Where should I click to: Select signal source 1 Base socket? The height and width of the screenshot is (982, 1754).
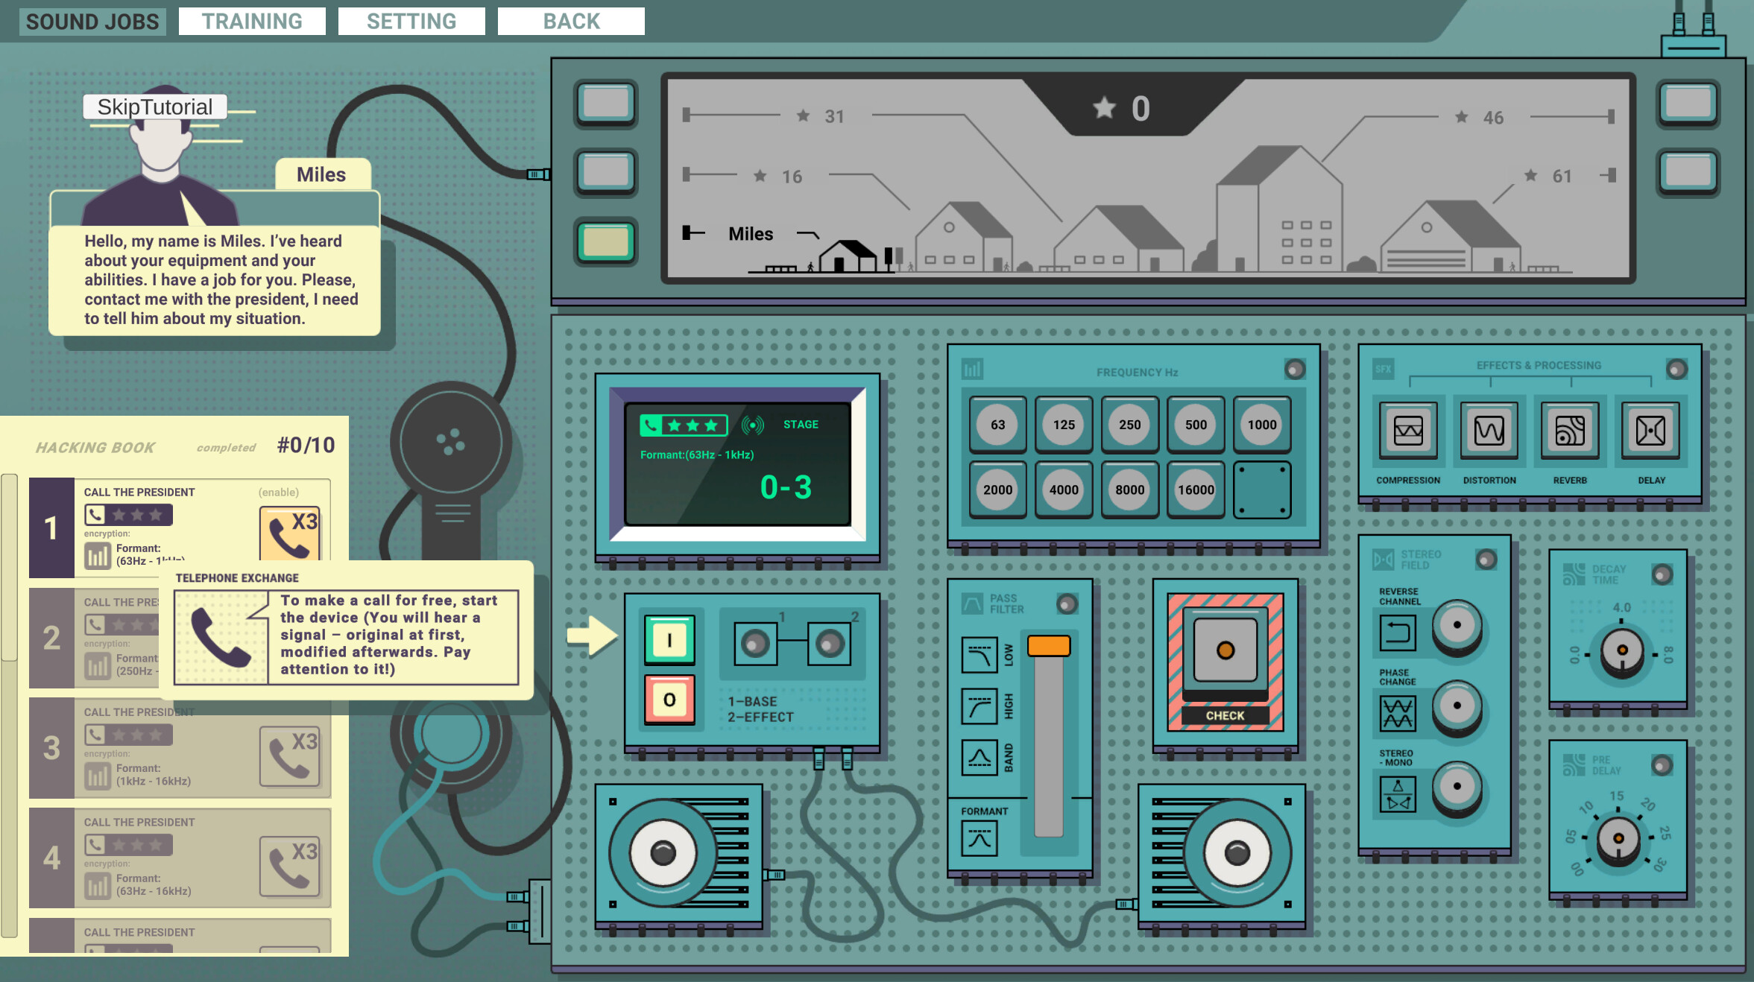tap(755, 644)
